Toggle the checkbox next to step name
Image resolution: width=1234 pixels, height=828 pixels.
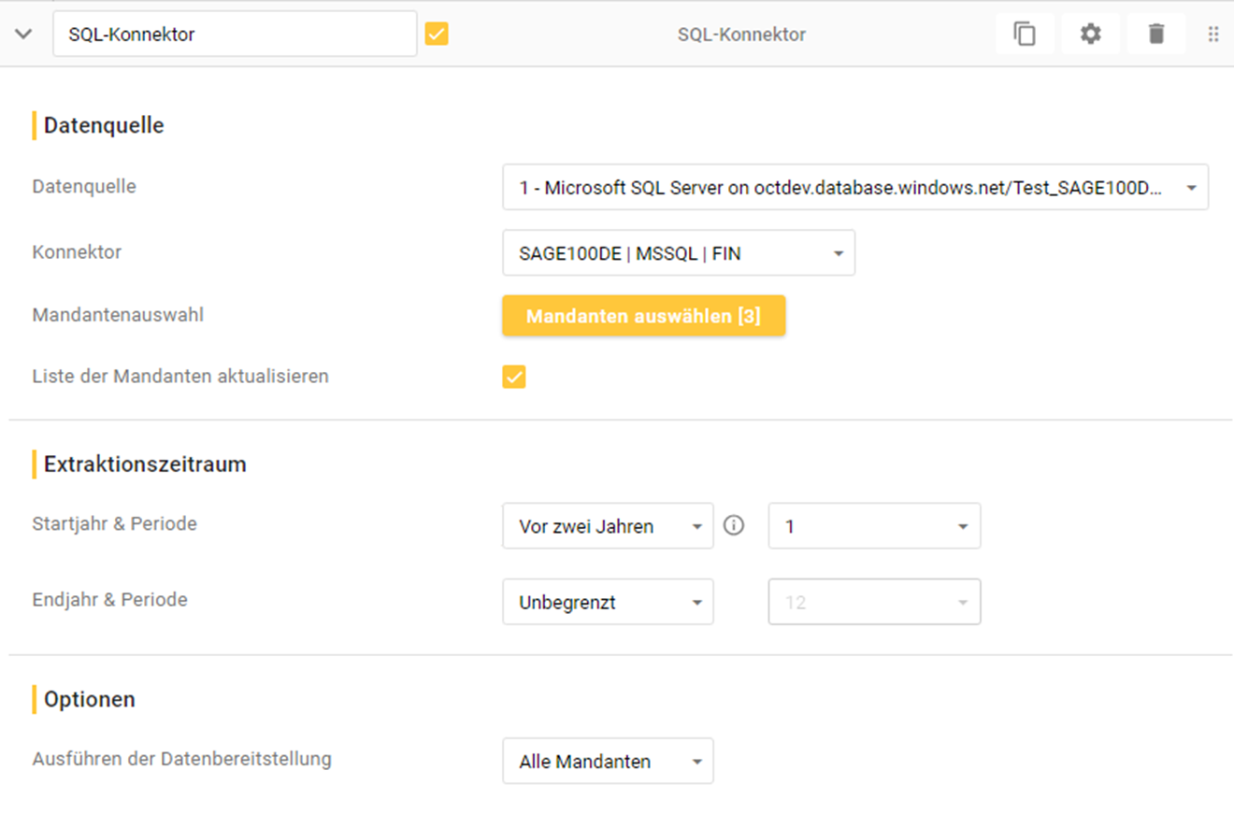tap(437, 35)
